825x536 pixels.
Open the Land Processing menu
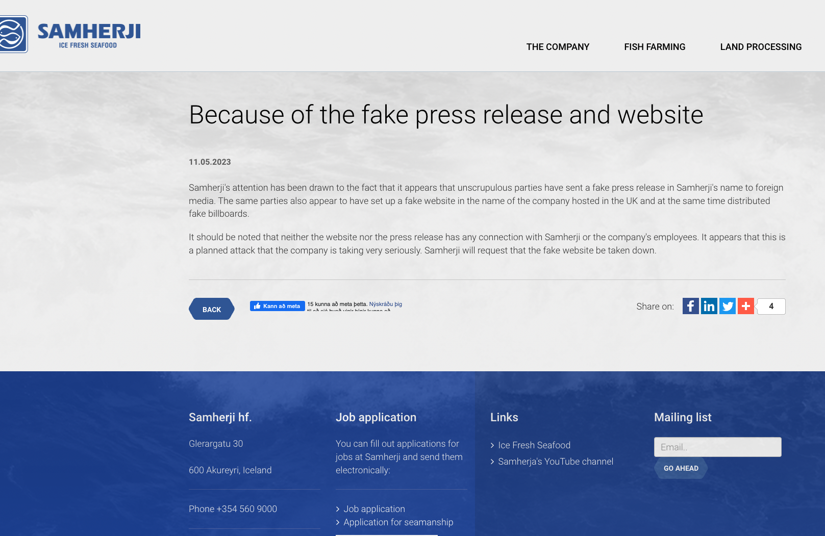(x=761, y=47)
